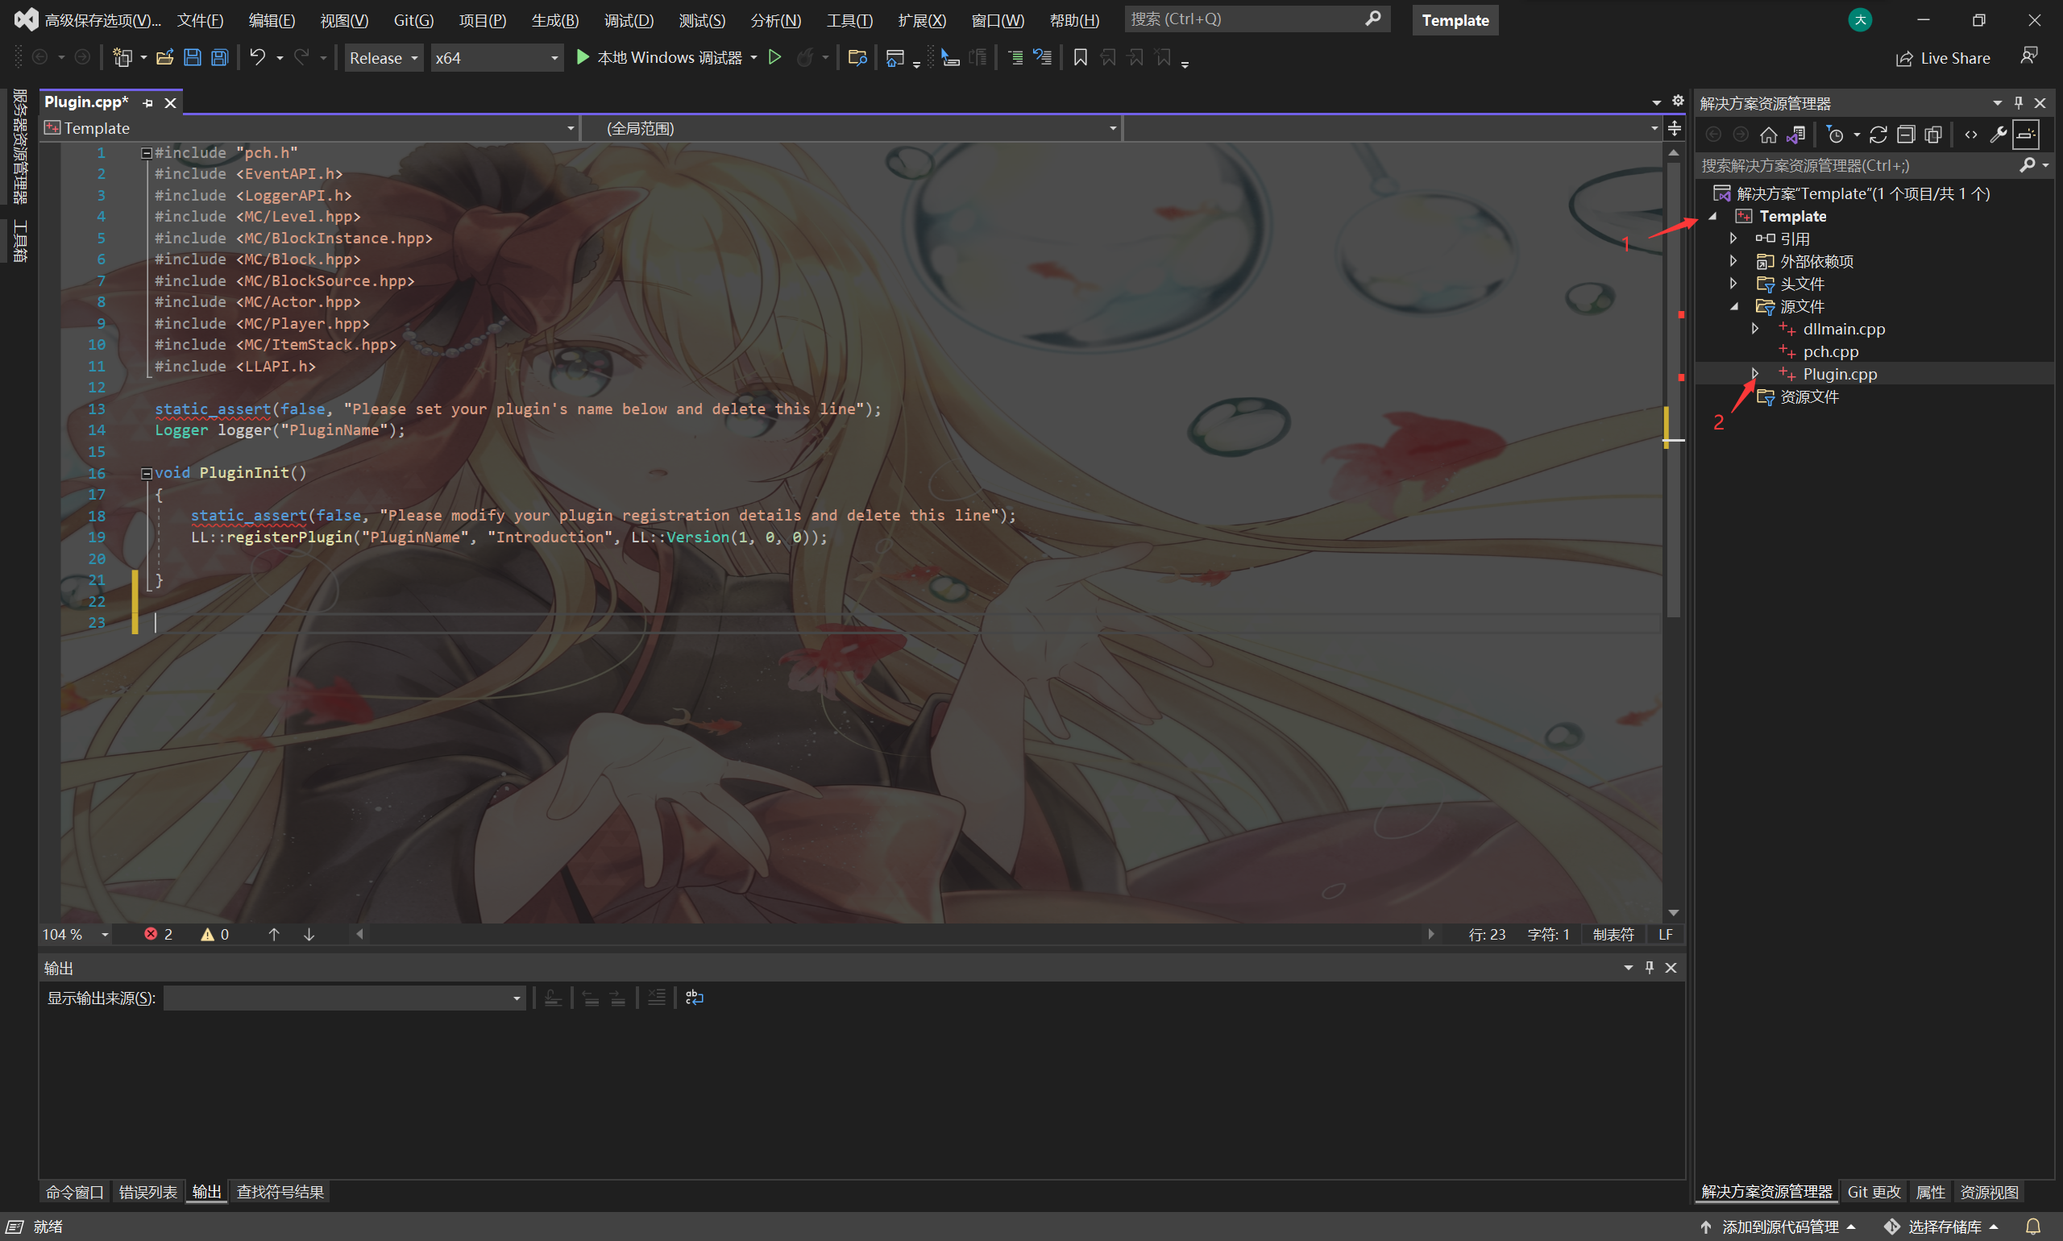Viewport: 2063px width, 1241px height.
Task: Open Properties with the wrench icon
Action: tap(1998, 135)
